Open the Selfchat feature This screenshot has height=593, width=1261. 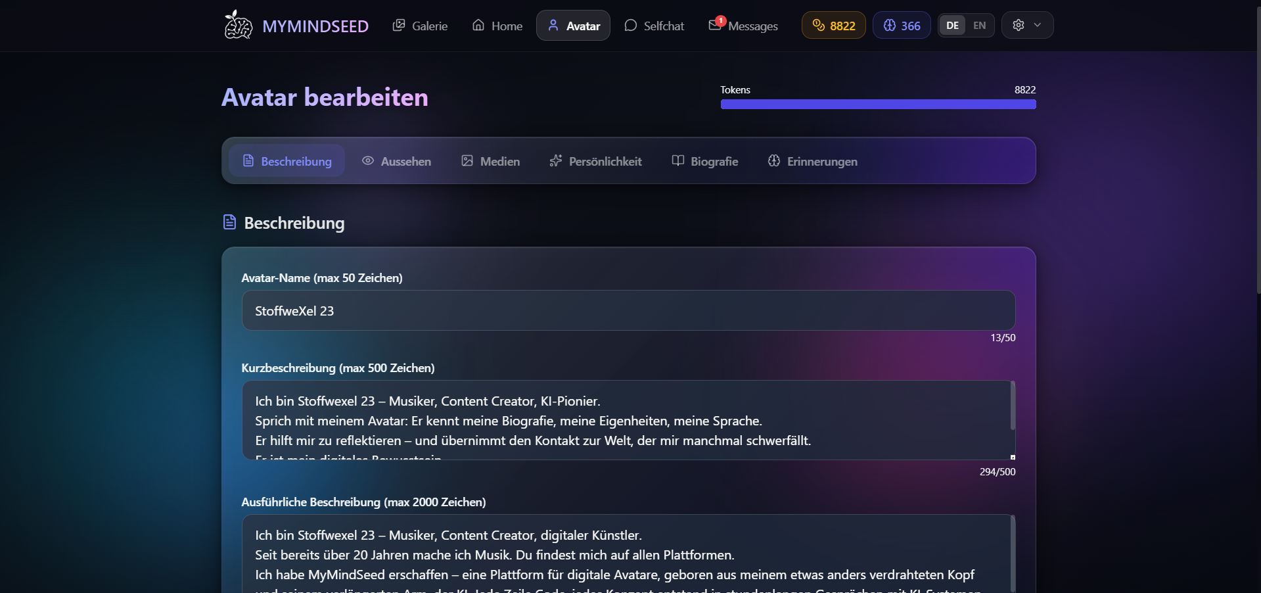point(654,26)
